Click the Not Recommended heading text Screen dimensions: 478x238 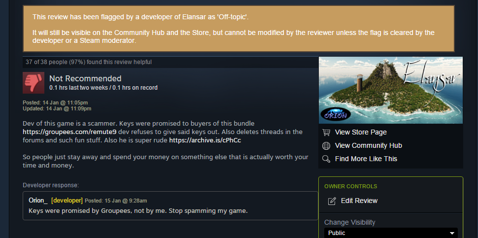[x=85, y=79]
